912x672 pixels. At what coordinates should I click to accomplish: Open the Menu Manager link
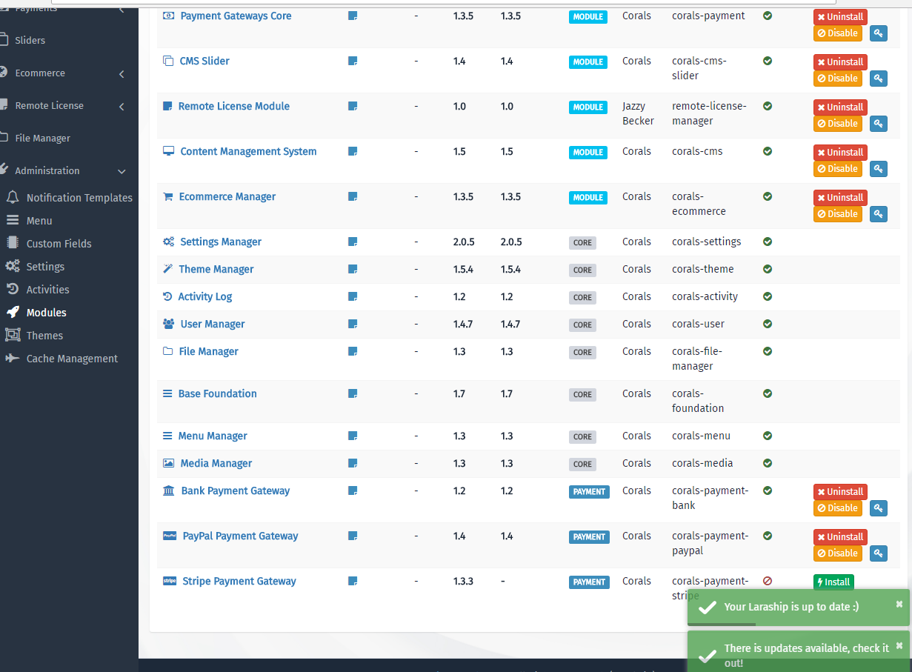pyautogui.click(x=213, y=436)
